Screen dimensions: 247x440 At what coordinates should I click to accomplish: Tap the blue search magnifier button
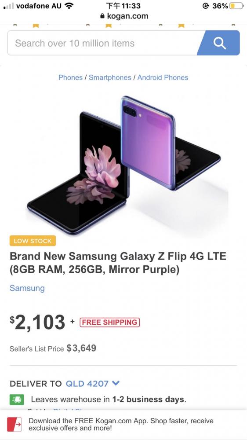(x=219, y=43)
